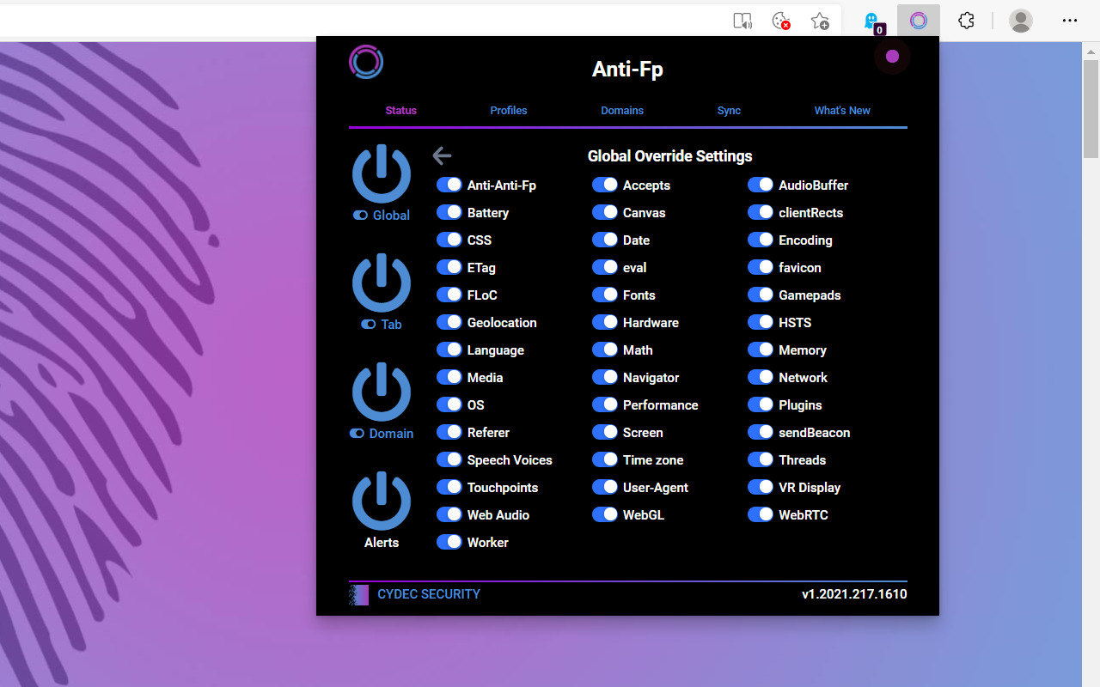Open the What's New tab
Screen dimensions: 1100x687
tap(842, 110)
